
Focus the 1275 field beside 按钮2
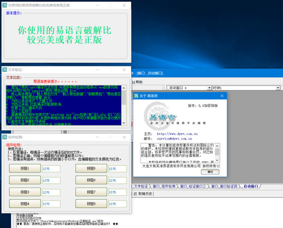pos(51,181)
